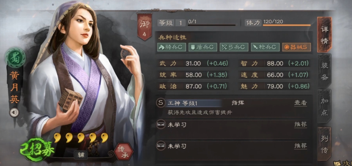The height and width of the screenshot is (166, 352).
Task: Click the second empty skill slot icon
Action: (160, 146)
